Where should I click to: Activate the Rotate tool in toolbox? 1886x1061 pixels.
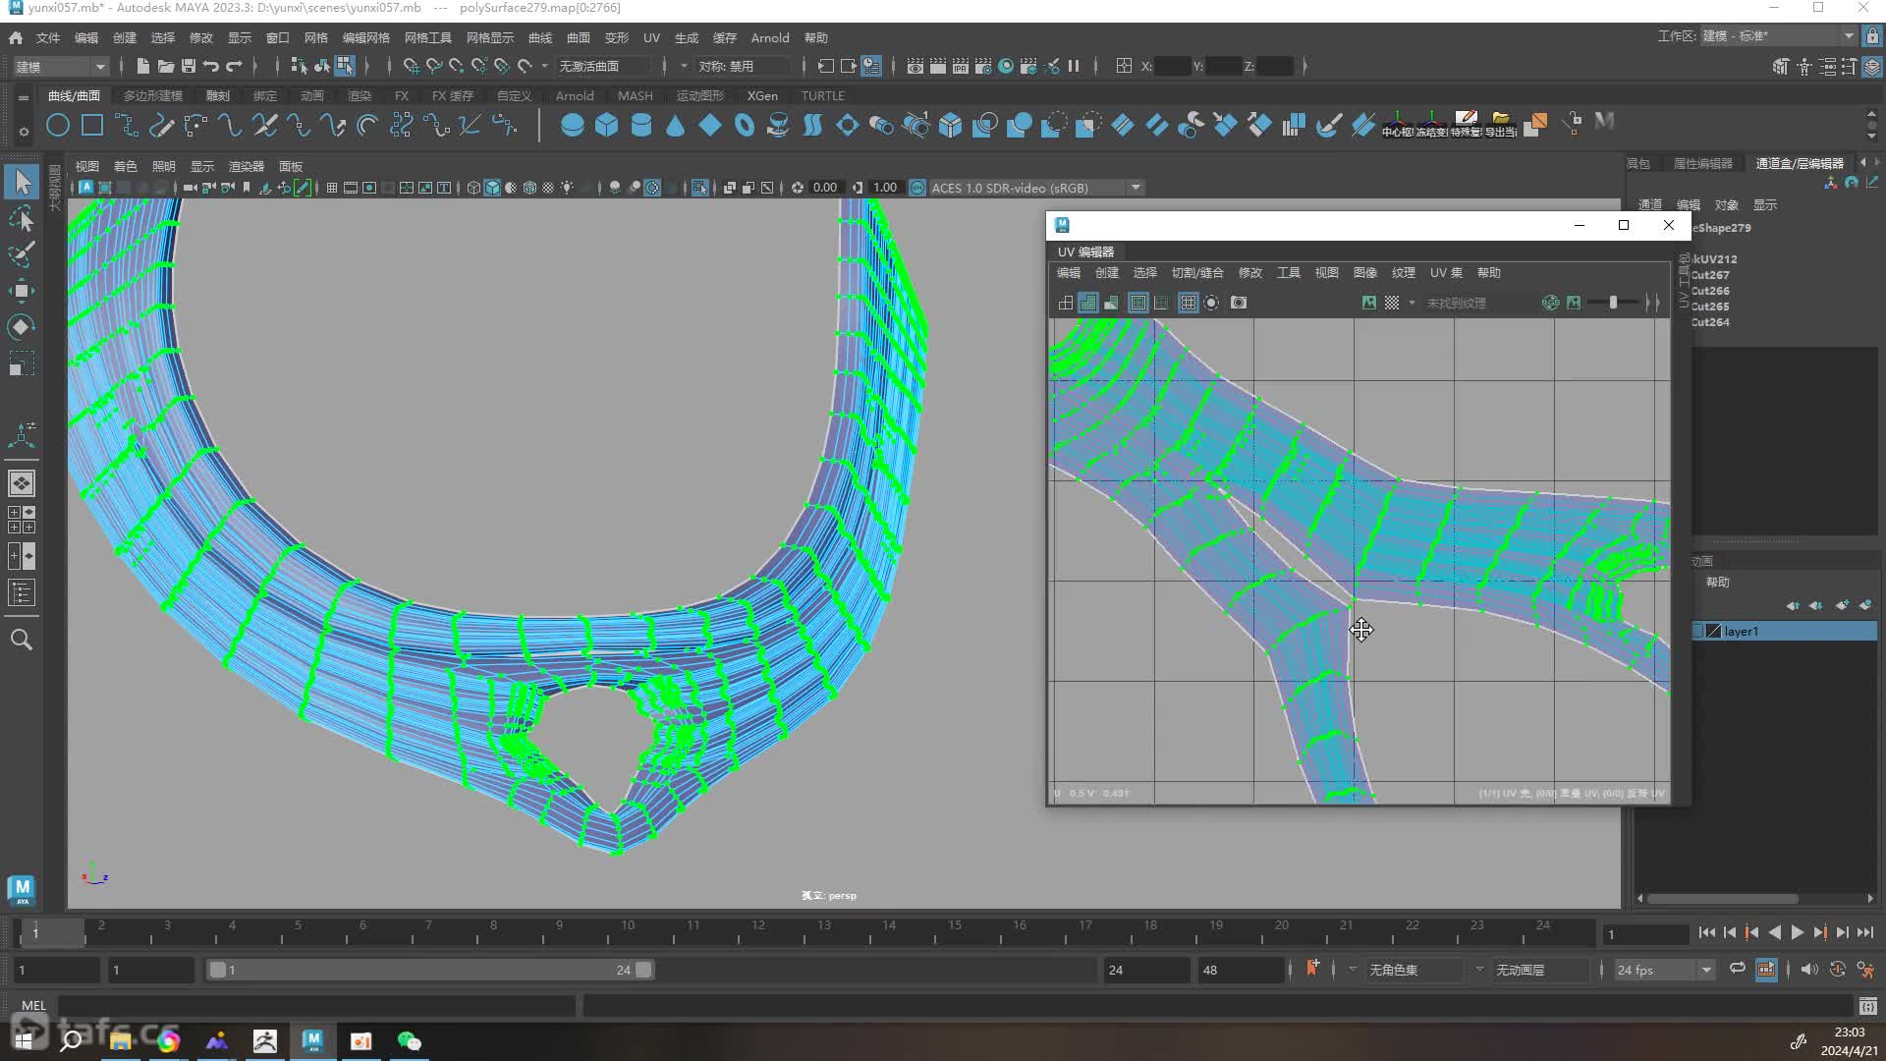coord(22,326)
